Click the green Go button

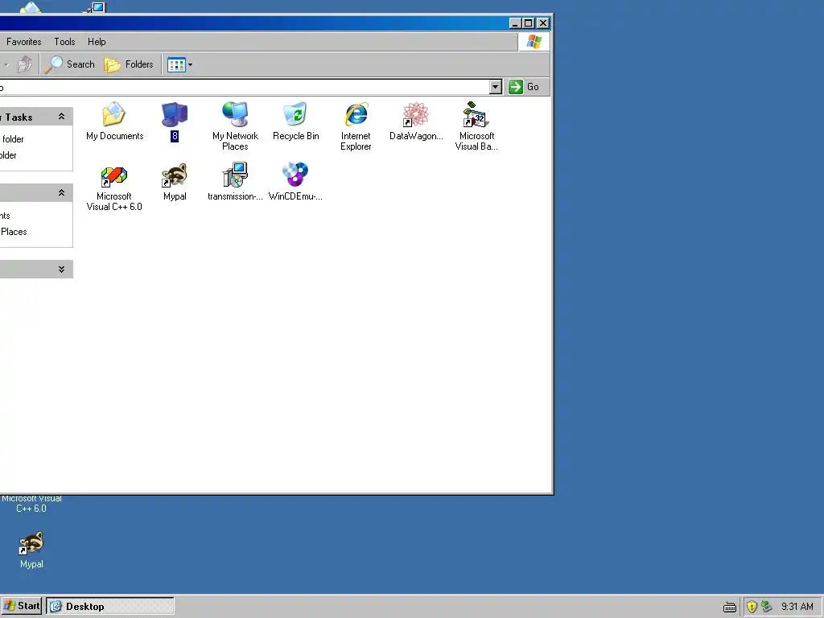pos(524,87)
